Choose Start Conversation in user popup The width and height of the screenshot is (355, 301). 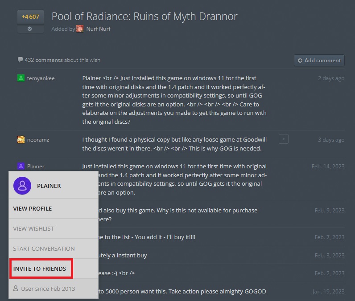pyautogui.click(x=54, y=248)
